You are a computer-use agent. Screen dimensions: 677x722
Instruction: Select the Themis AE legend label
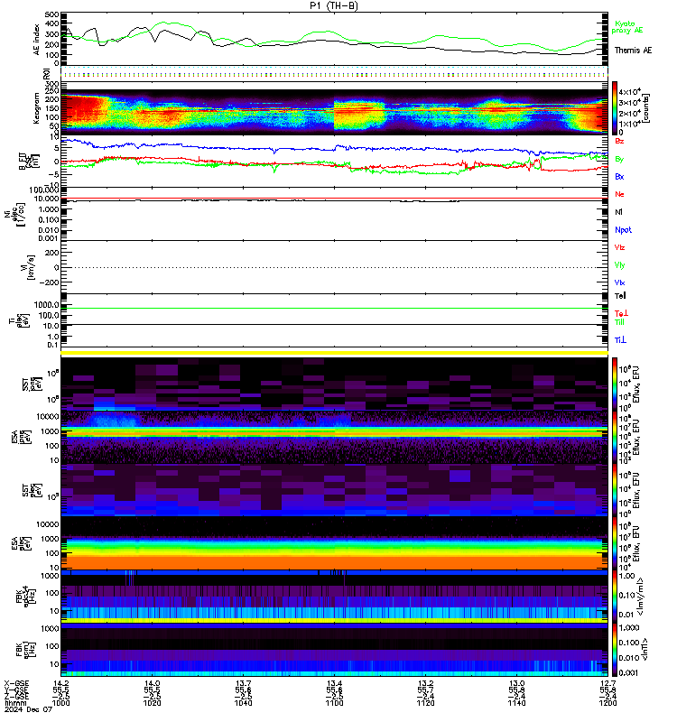click(x=633, y=51)
